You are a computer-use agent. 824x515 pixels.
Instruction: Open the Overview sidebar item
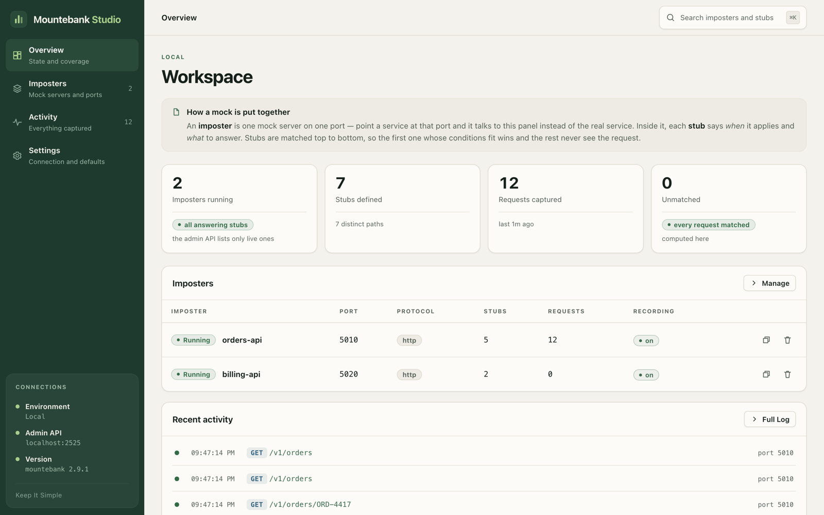pos(72,55)
